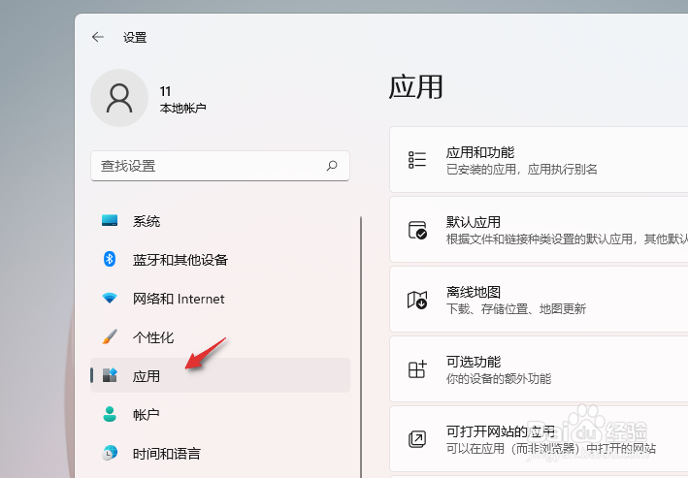
Task: Select 帐户 in the sidebar
Action: coord(220,414)
